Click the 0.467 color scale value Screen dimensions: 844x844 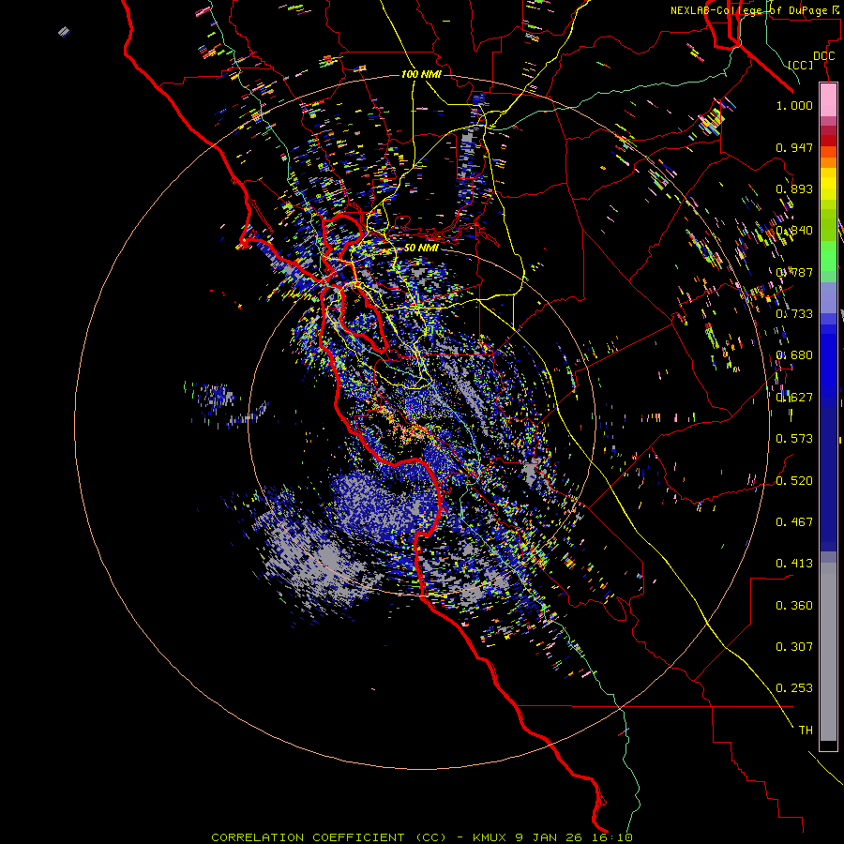tap(794, 522)
